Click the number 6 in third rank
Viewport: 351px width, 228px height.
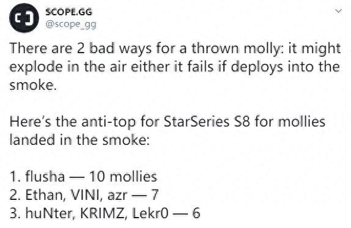point(196,213)
